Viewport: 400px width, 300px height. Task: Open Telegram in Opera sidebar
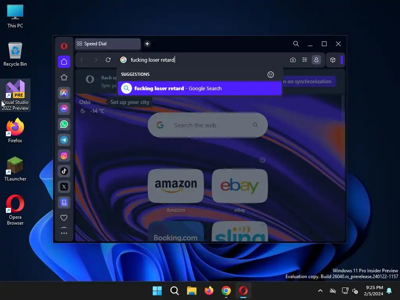point(64,140)
